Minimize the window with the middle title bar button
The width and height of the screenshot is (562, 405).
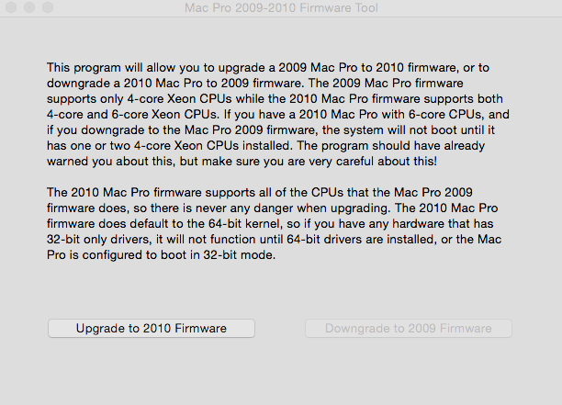pos(29,7)
